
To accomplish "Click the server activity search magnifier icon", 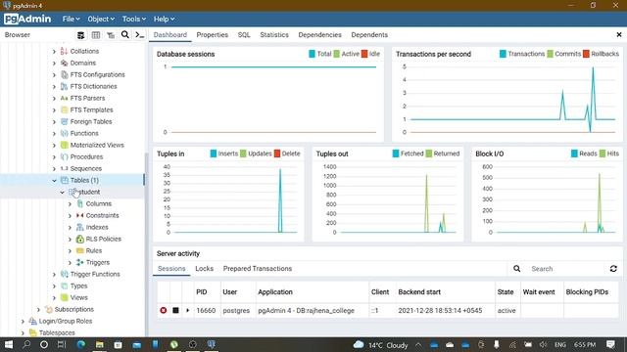I will point(516,269).
